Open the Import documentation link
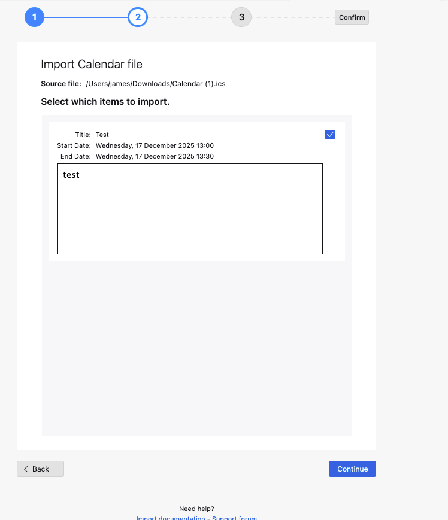 tap(171, 518)
